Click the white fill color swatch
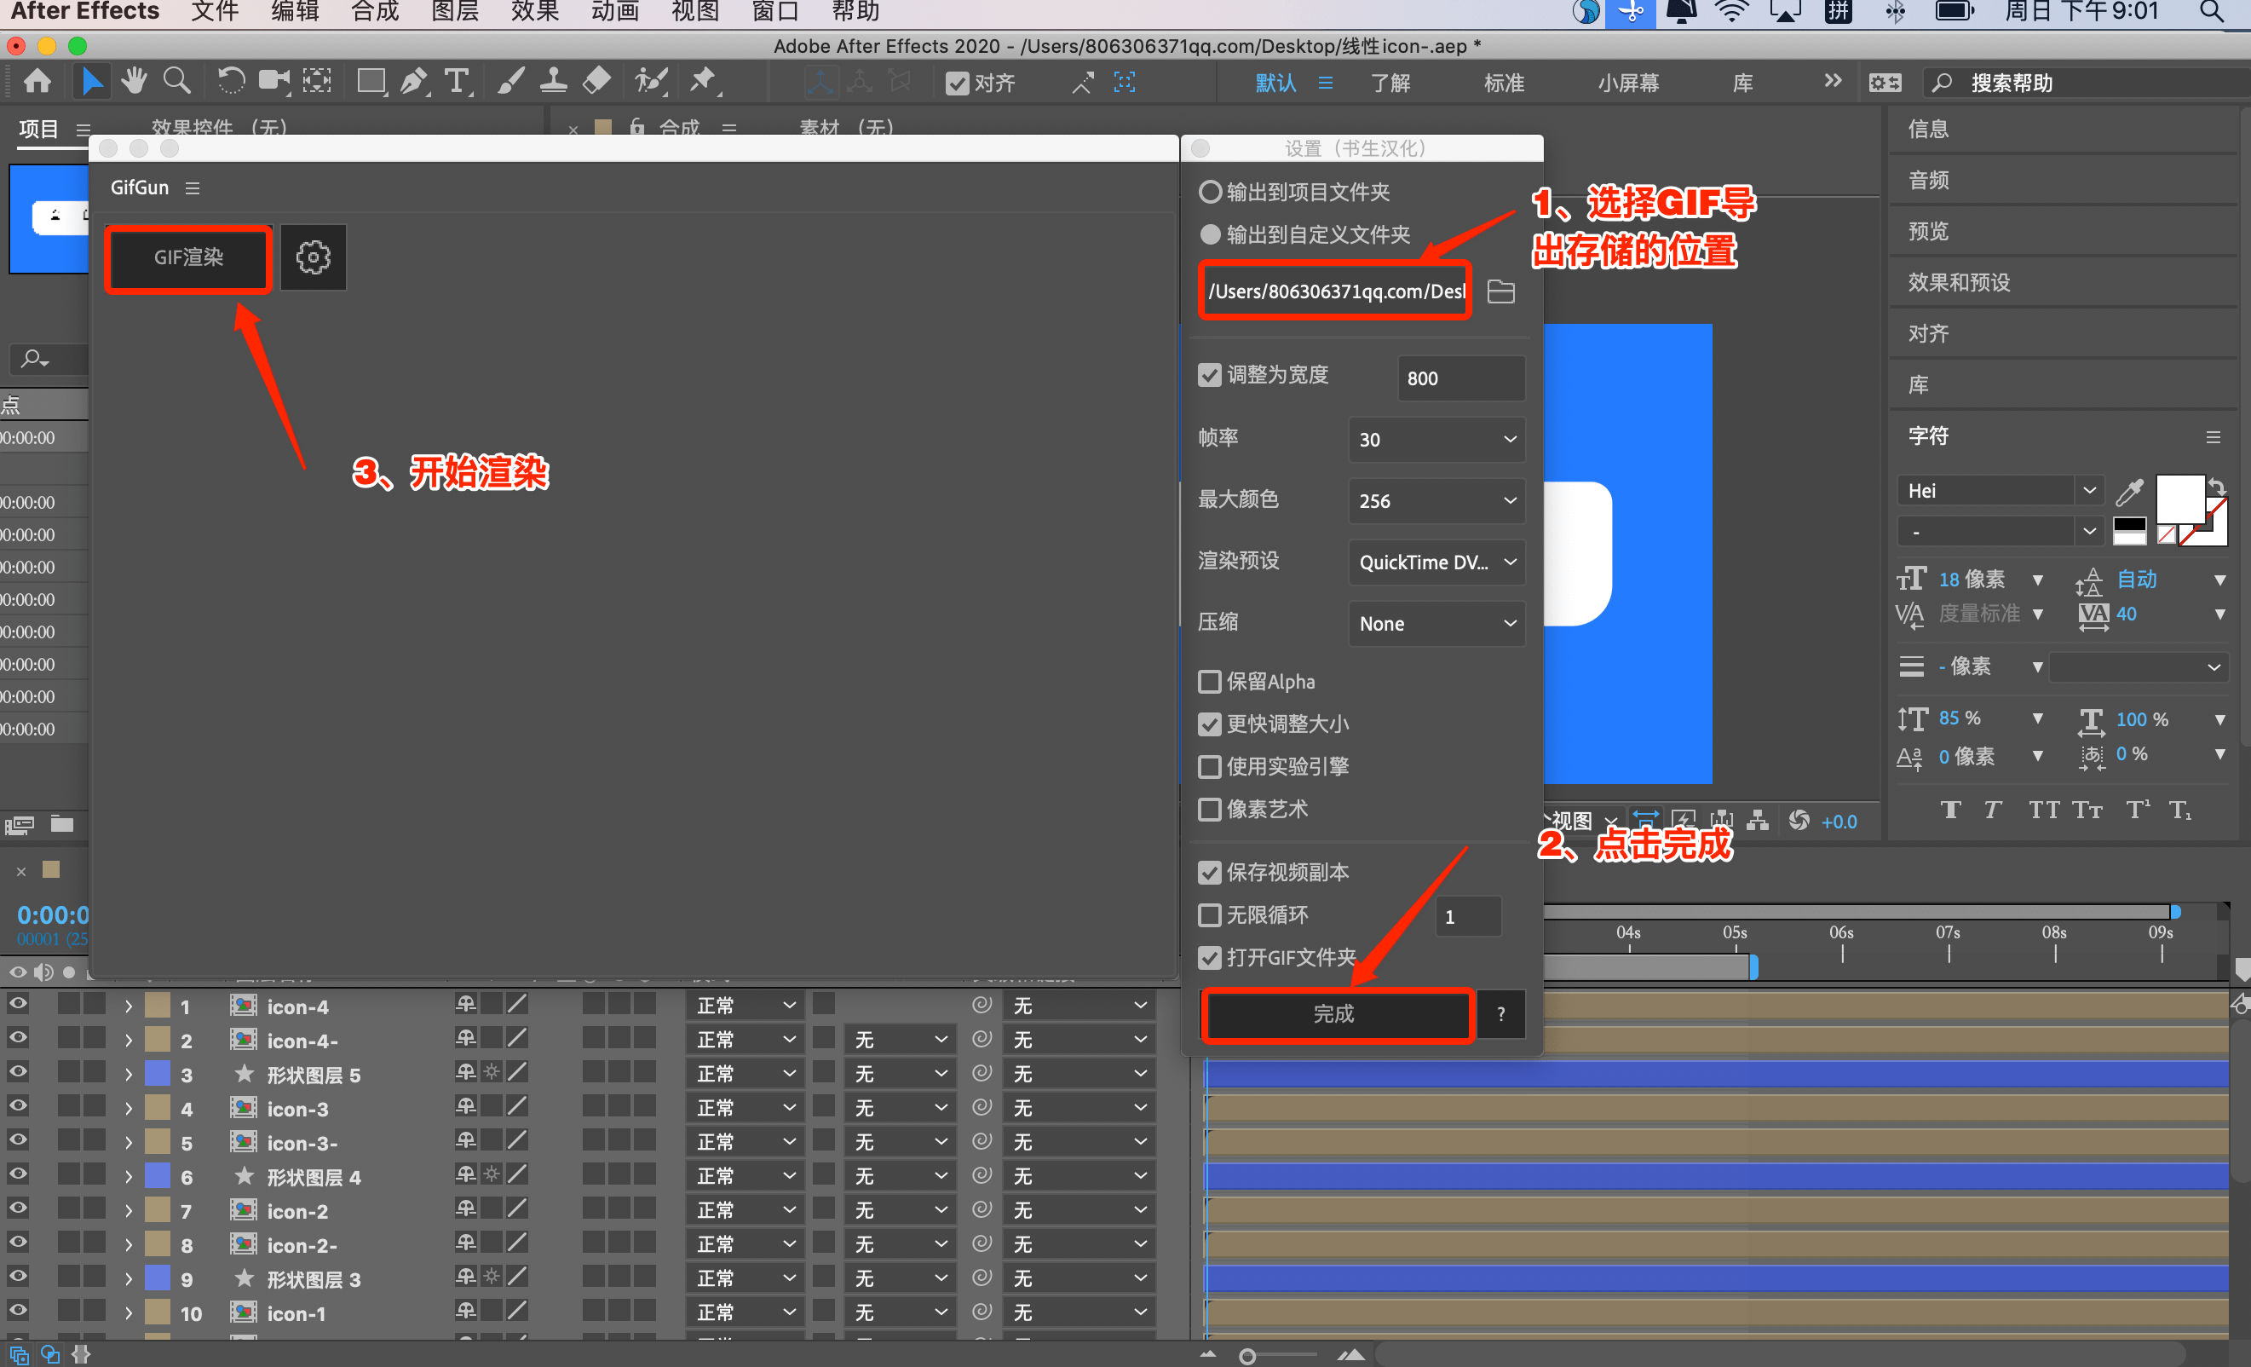The image size is (2251, 1367). (2180, 498)
